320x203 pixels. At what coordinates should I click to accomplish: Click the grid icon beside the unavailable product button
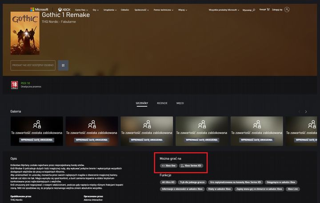(63, 65)
